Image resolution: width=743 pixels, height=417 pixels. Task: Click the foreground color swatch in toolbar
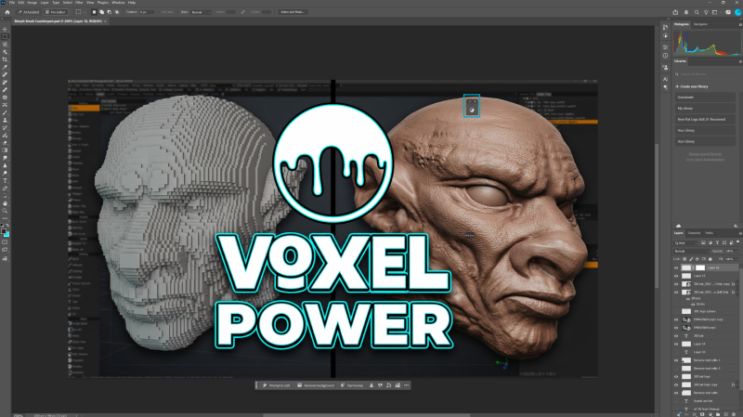(x=4, y=232)
